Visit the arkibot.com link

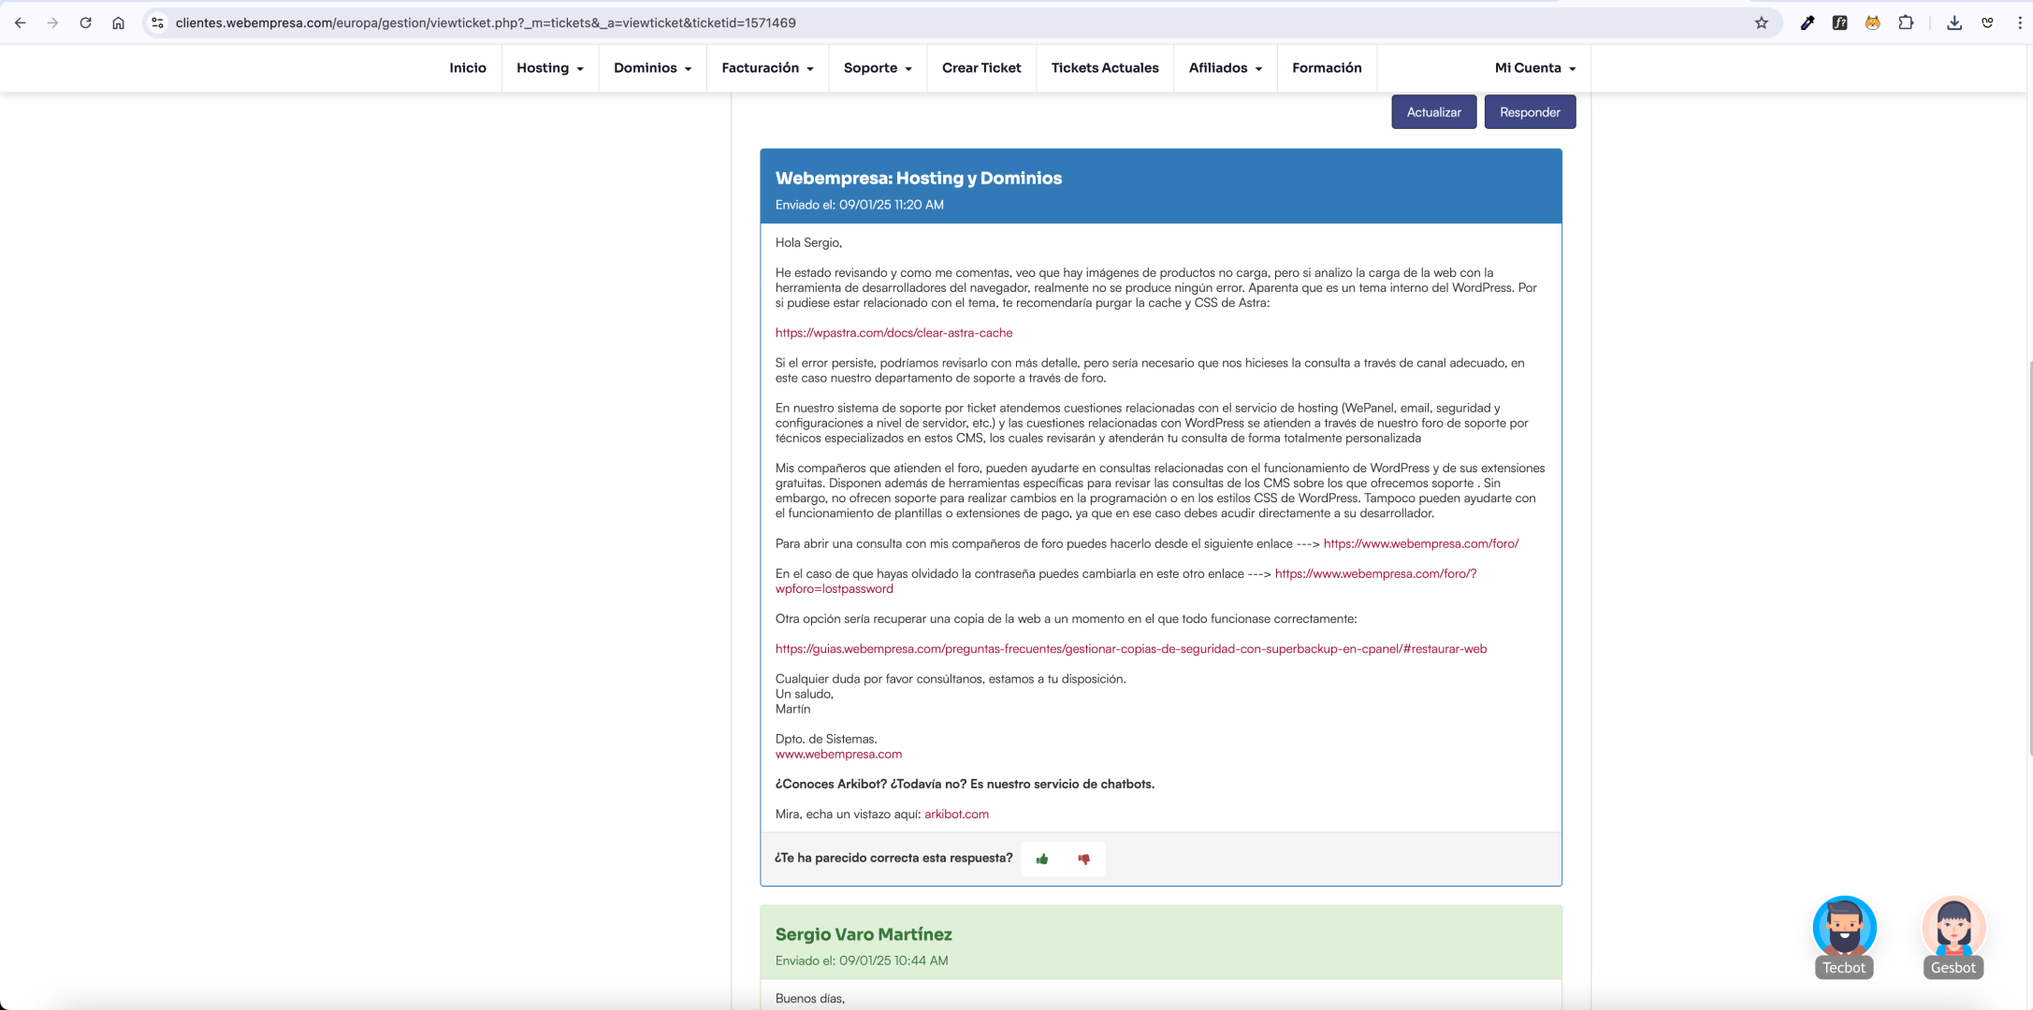tap(956, 814)
